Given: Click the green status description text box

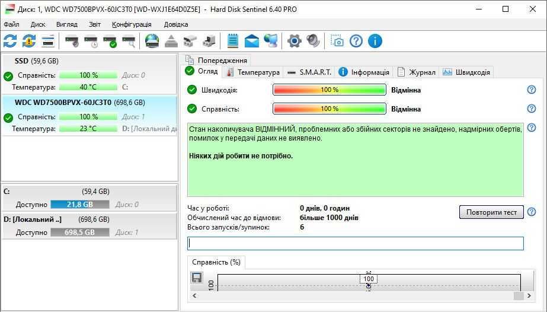Looking at the screenshot, I should 356,160.
